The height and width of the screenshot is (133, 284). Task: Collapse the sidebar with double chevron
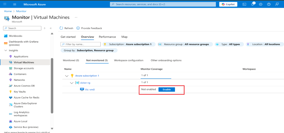tap(51, 28)
